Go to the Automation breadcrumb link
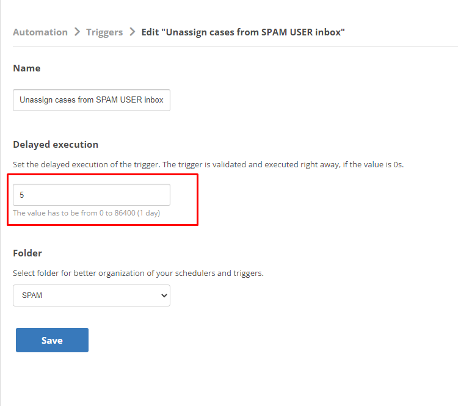Screen dimensions: 458x406 pyautogui.click(x=40, y=32)
